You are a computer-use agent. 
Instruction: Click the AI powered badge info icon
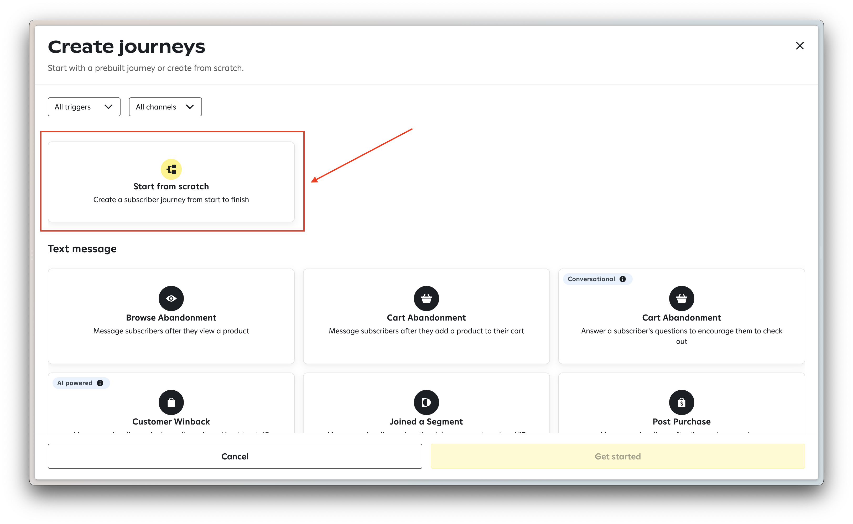100,383
